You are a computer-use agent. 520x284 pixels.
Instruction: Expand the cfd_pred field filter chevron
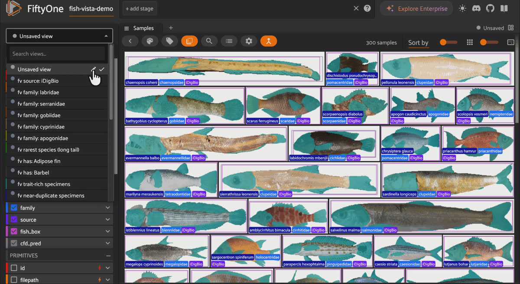click(107, 243)
